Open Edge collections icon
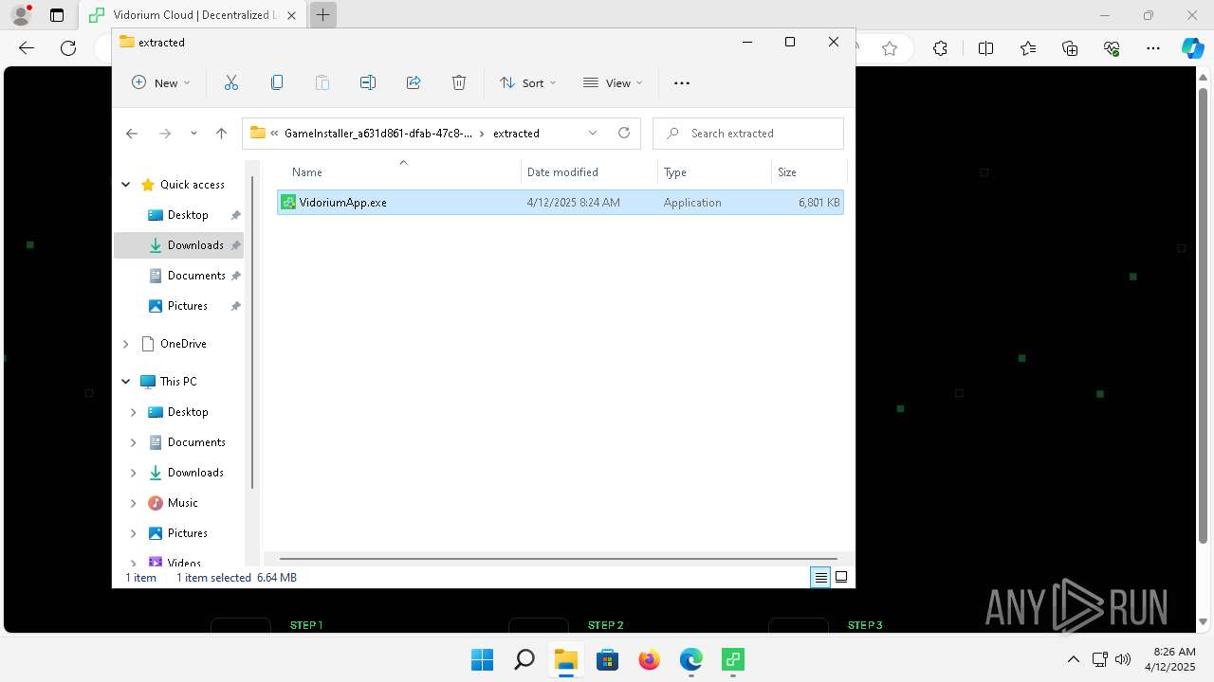The image size is (1214, 682). [x=1070, y=48]
